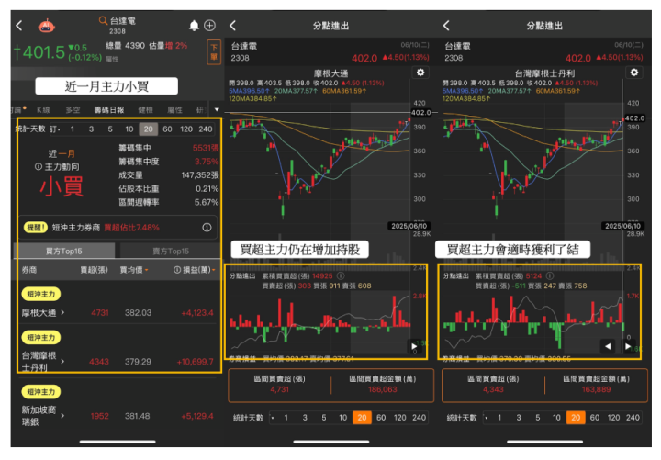
Task: Set 統計天數 to 60 in 籌碼日報
Action: tap(167, 129)
